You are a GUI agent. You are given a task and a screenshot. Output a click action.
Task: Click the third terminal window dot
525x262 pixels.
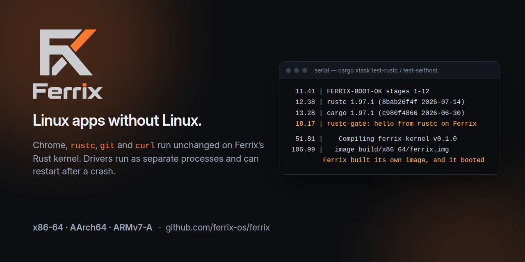(x=305, y=70)
